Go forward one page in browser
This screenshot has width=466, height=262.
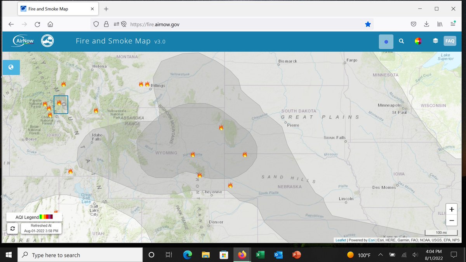[x=24, y=24]
